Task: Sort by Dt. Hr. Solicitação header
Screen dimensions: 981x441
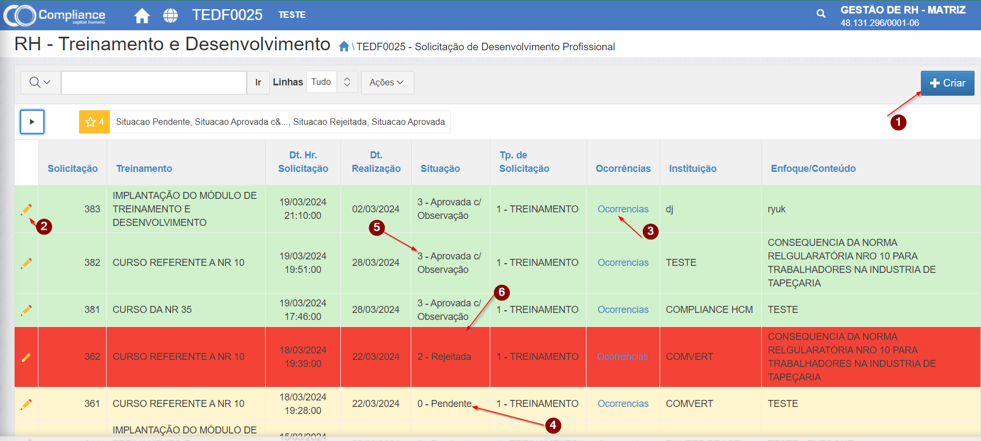Action: 303,162
